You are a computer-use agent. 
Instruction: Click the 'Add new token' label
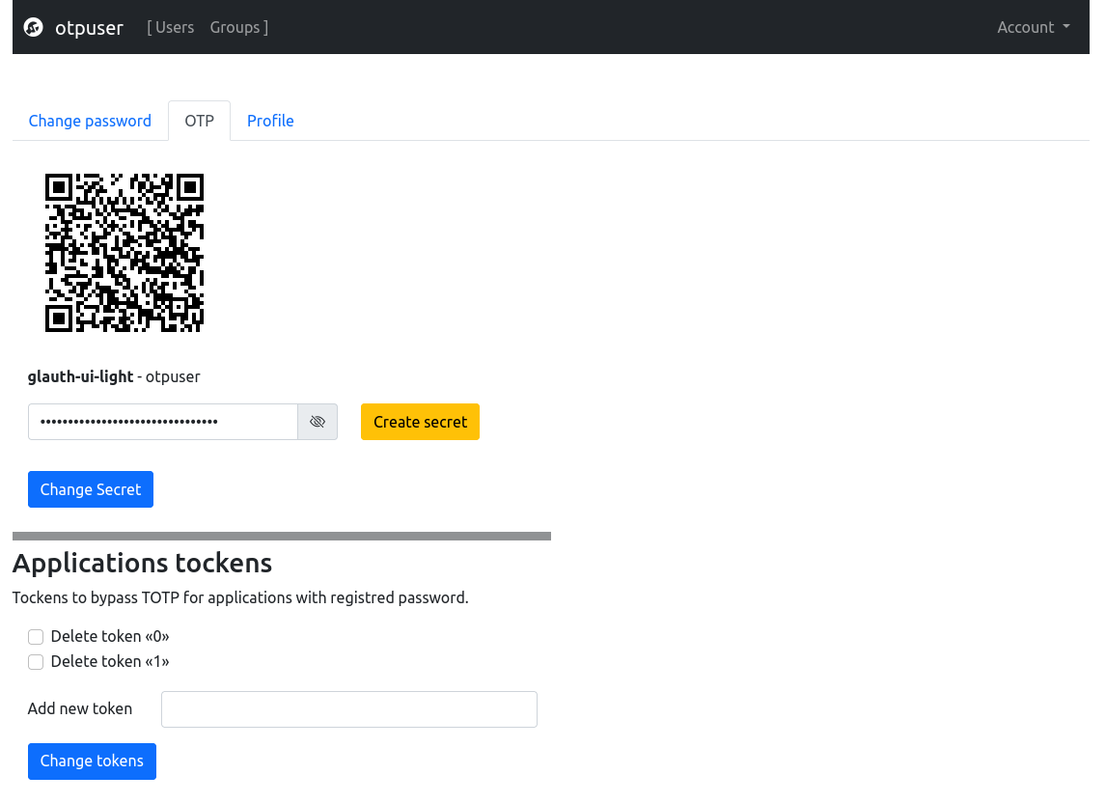click(80, 709)
